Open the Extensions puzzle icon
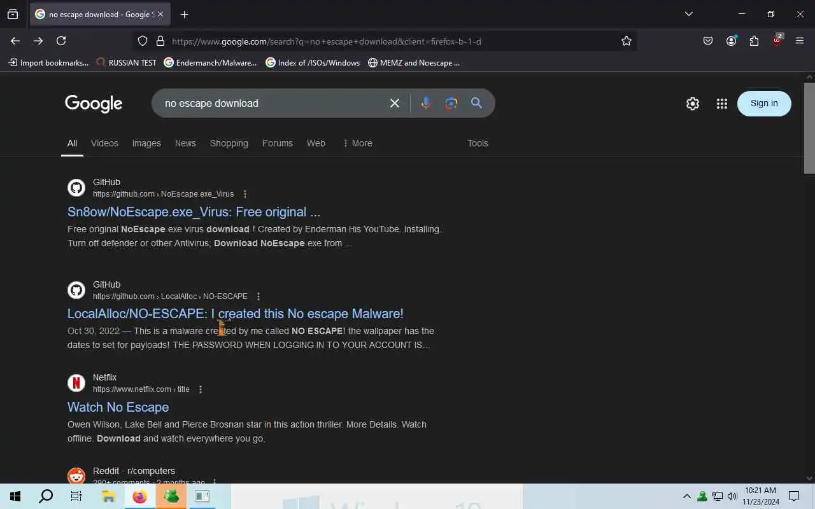 click(x=754, y=41)
